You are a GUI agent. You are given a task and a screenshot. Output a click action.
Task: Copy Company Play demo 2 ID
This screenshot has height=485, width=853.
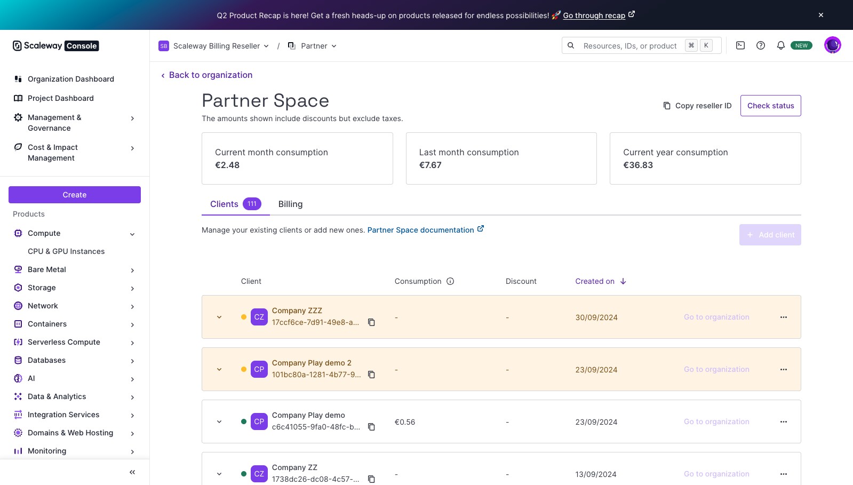372,375
